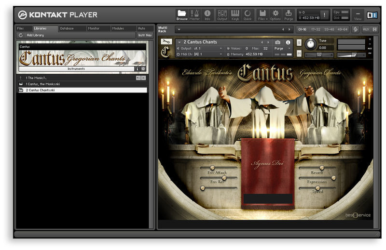
Task: Toggle the AUX sends view
Action: click(366, 29)
